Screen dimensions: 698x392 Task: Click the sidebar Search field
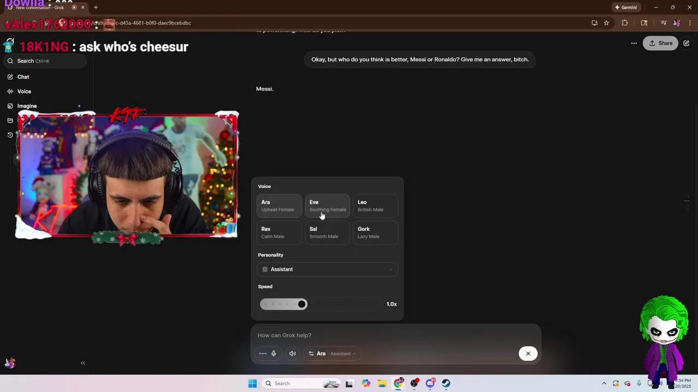(45, 61)
